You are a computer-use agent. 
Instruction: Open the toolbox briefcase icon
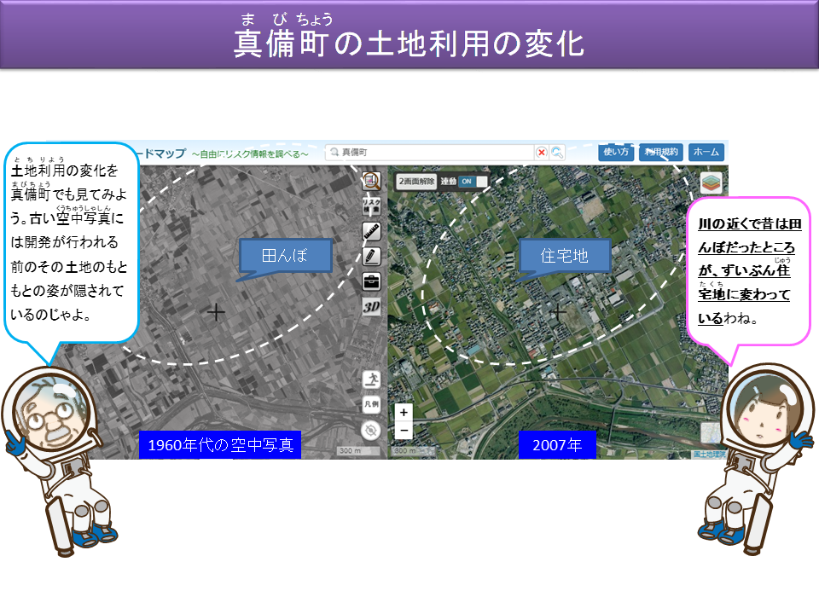pos(371,281)
